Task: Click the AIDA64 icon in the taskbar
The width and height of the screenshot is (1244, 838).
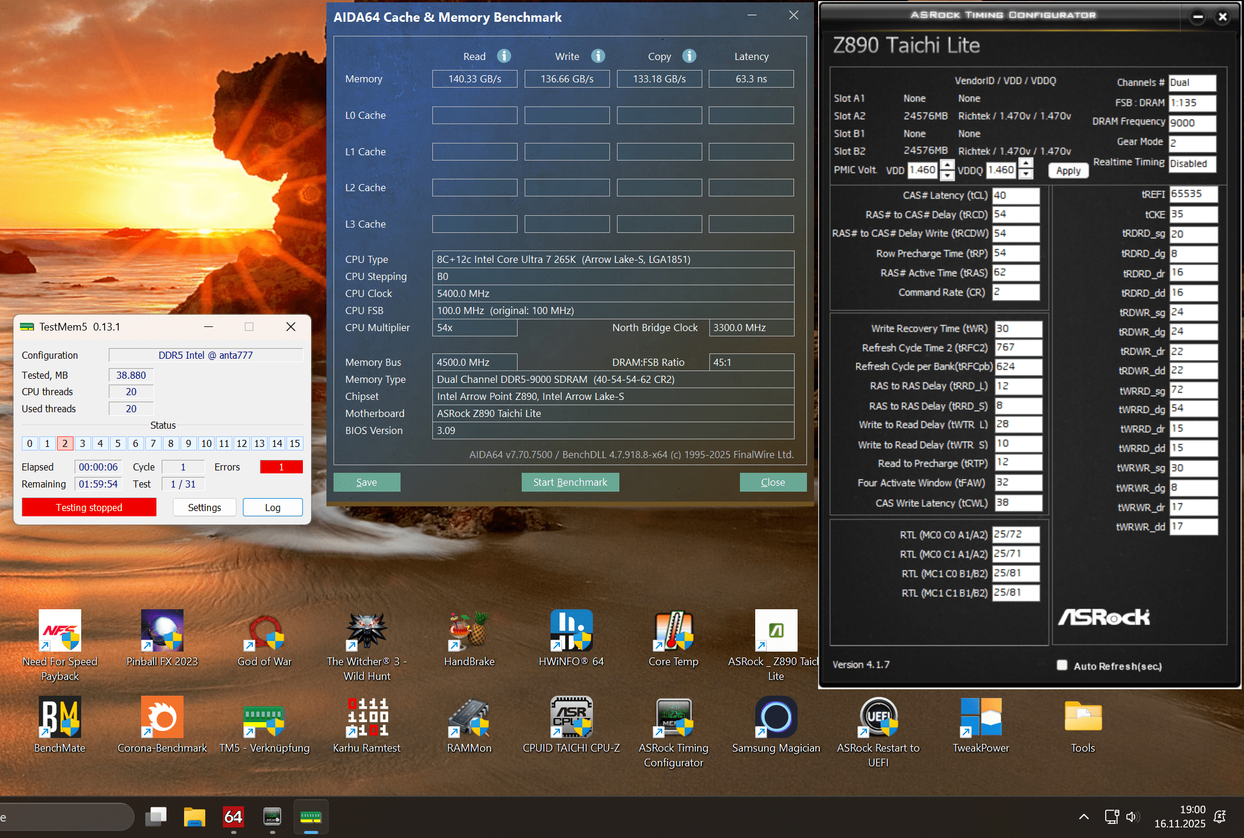Action: click(234, 816)
